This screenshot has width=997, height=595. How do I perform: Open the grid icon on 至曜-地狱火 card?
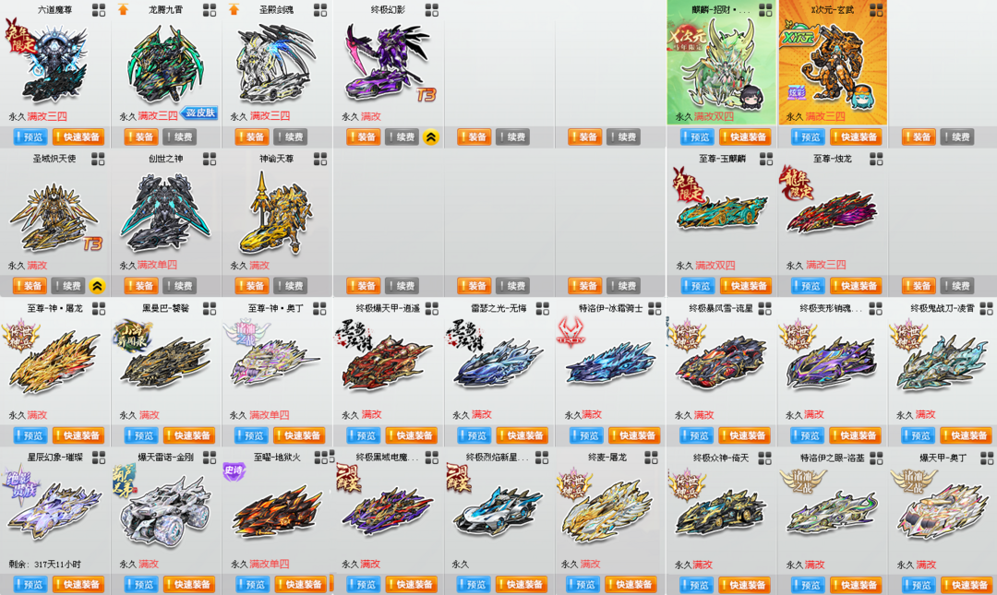point(320,457)
